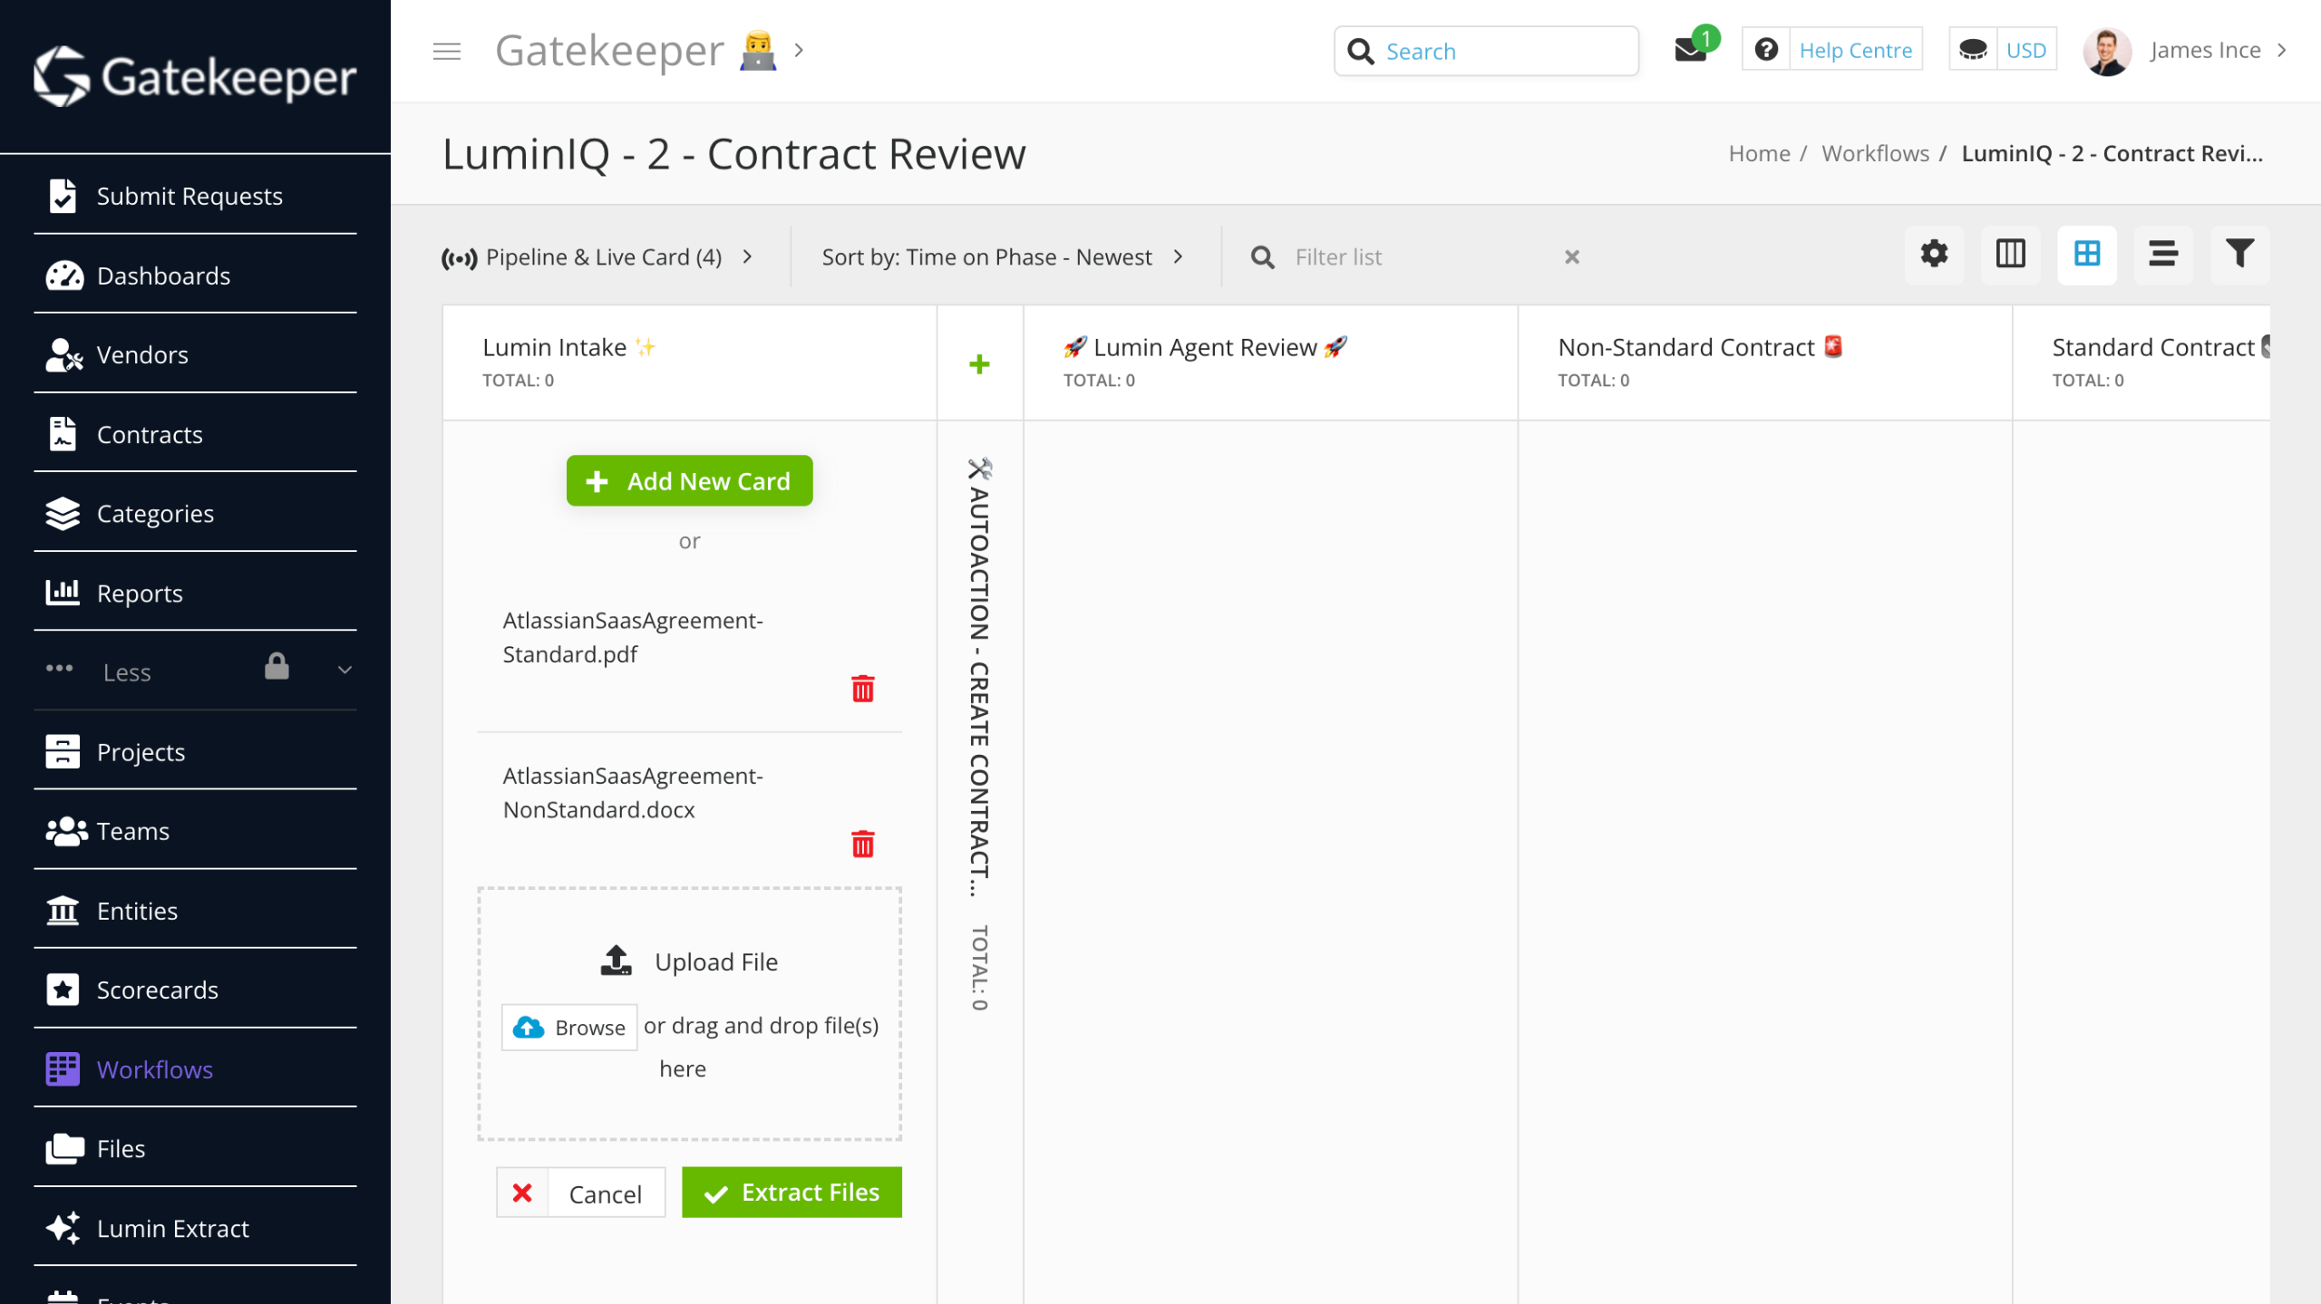This screenshot has height=1304, width=2321.
Task: Clear the filter list X
Action: pos(1572,257)
